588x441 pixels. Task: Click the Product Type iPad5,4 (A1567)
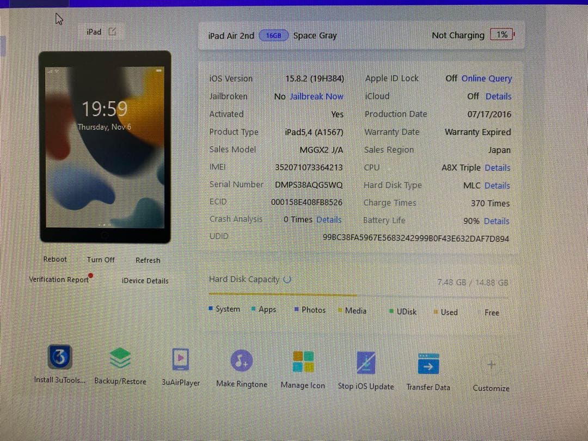[314, 132]
